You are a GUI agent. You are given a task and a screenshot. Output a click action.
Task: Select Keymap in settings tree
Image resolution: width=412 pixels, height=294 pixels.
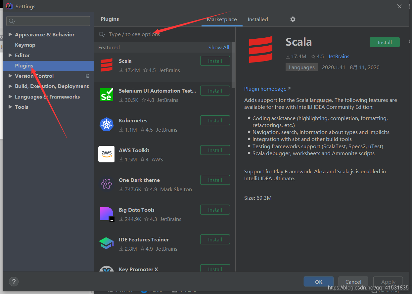[25, 45]
